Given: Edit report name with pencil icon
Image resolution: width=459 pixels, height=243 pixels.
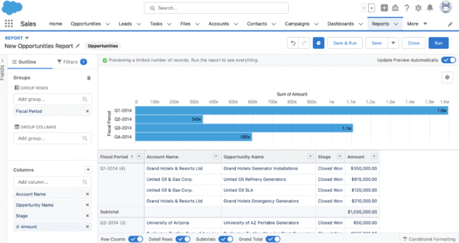Looking at the screenshot, I should pos(78,46).
